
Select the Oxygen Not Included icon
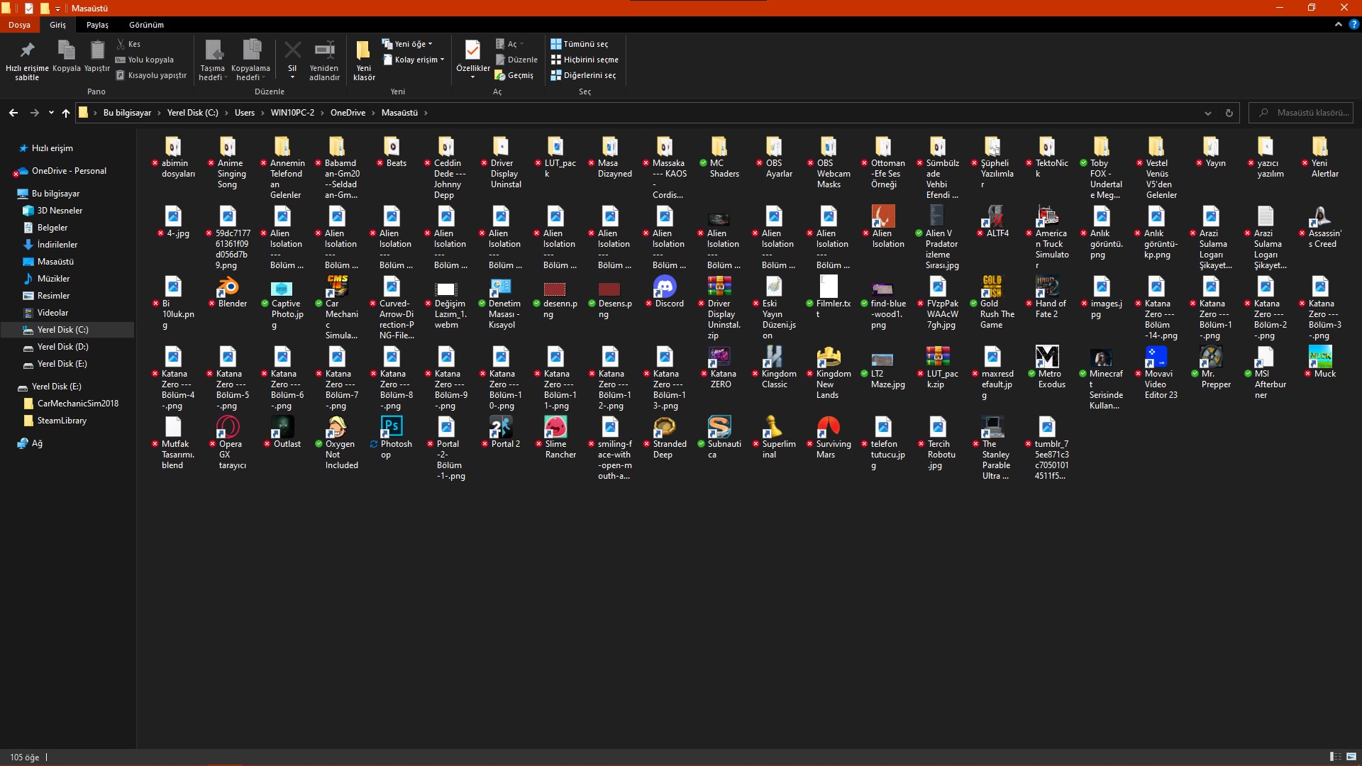click(337, 427)
